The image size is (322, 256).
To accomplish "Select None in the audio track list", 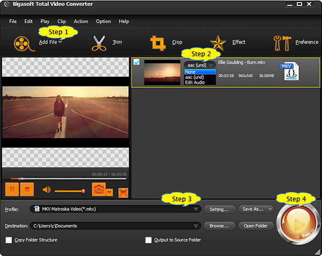I will pos(200,72).
